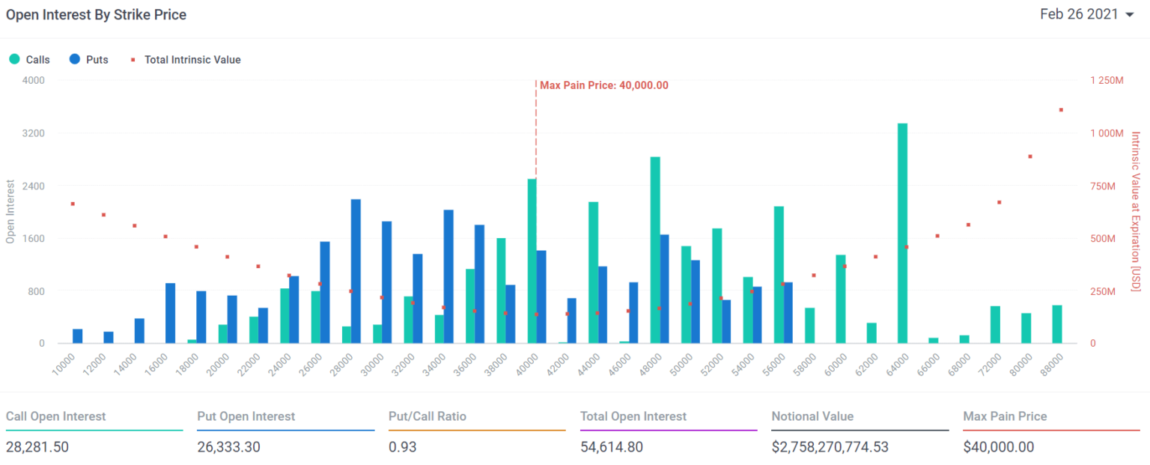Click the intrinsic value dot above 88000
This screenshot has height=465, width=1150.
pos(1061,110)
